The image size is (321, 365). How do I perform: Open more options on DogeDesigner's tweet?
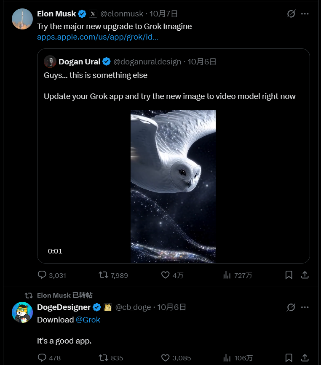(x=305, y=307)
